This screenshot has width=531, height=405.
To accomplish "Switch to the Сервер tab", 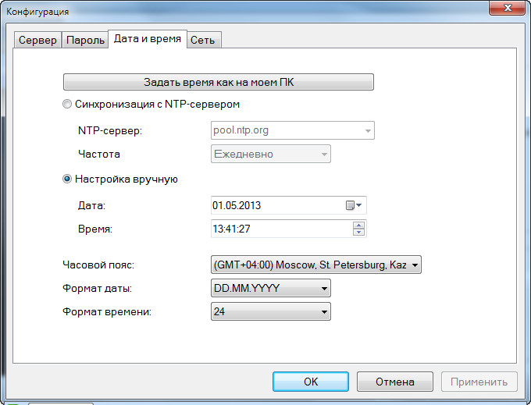I will 37,41.
